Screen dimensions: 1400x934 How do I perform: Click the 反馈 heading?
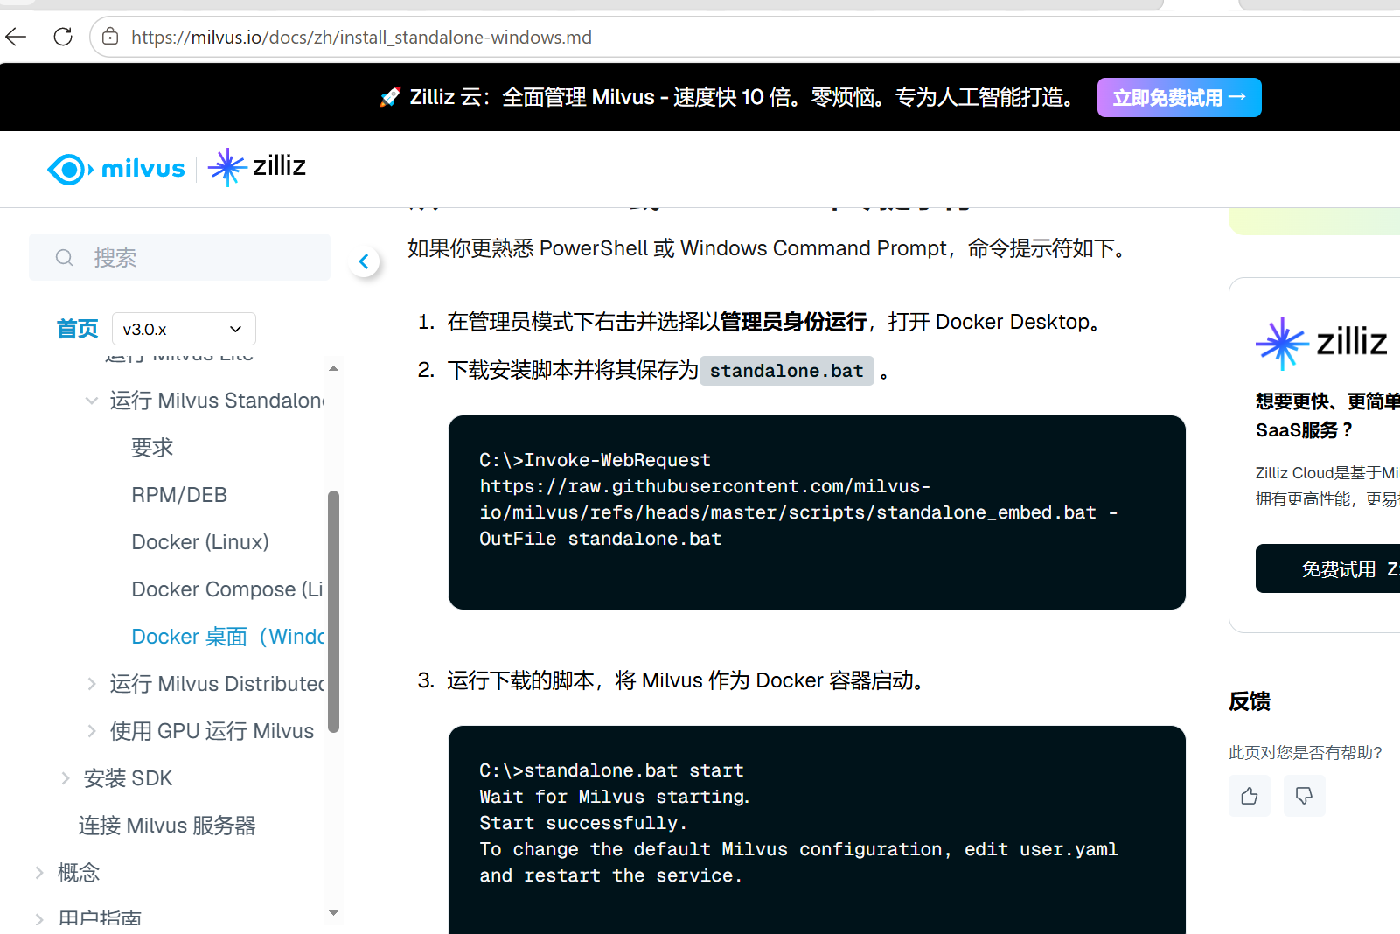1249,701
